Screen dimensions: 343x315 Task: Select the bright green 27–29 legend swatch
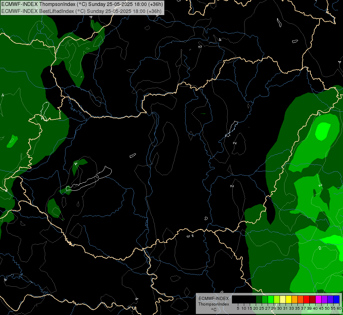(271, 300)
